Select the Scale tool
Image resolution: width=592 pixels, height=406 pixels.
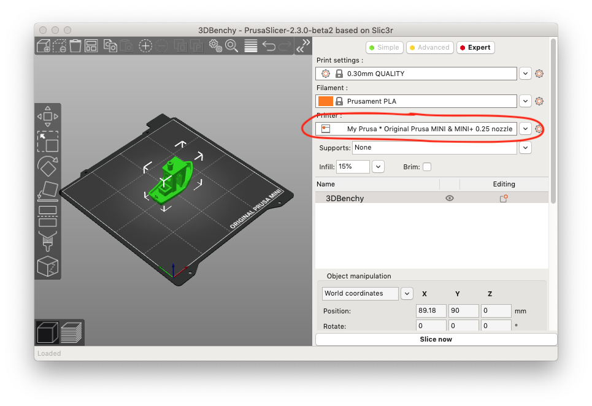[48, 142]
